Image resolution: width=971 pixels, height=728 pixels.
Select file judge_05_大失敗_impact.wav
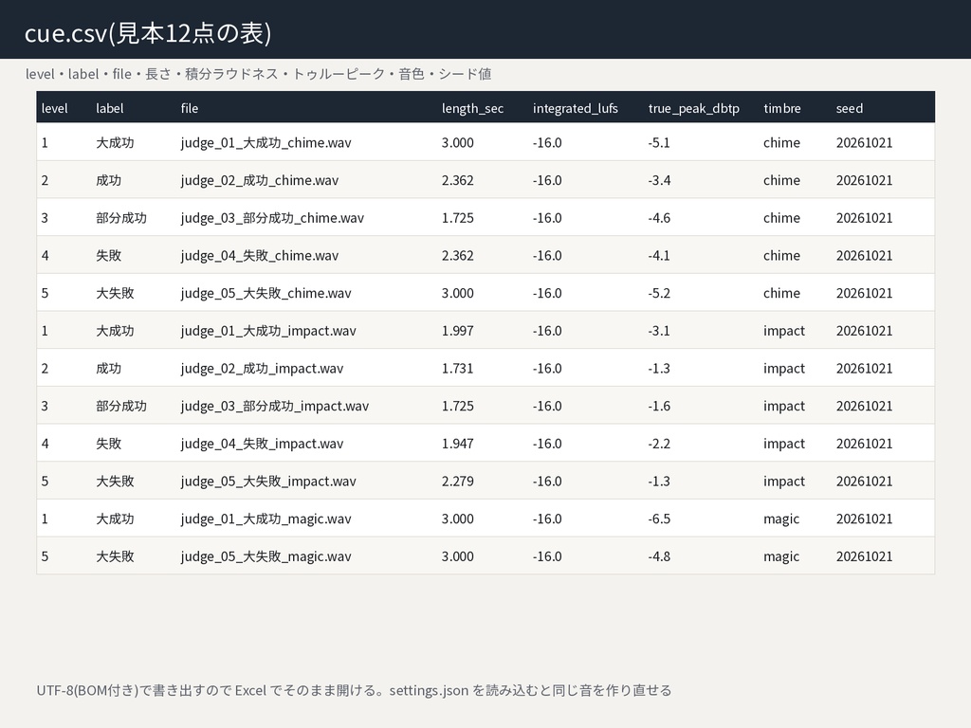click(268, 482)
